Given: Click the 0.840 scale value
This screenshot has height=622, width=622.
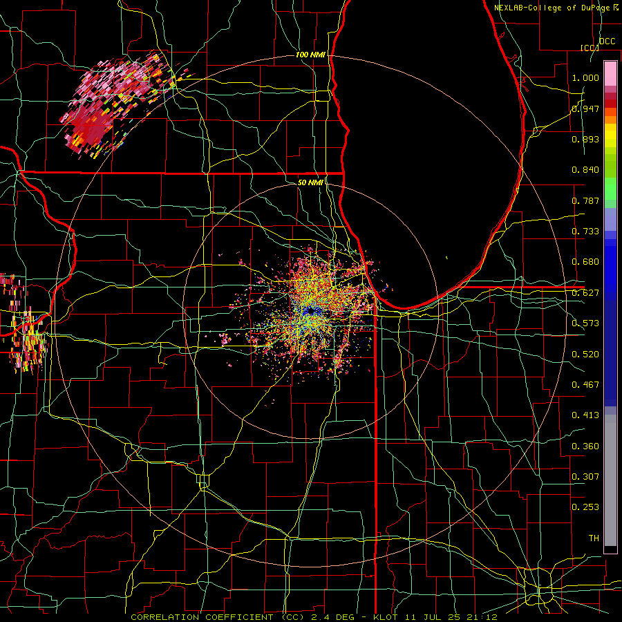Looking at the screenshot, I should click(x=585, y=170).
